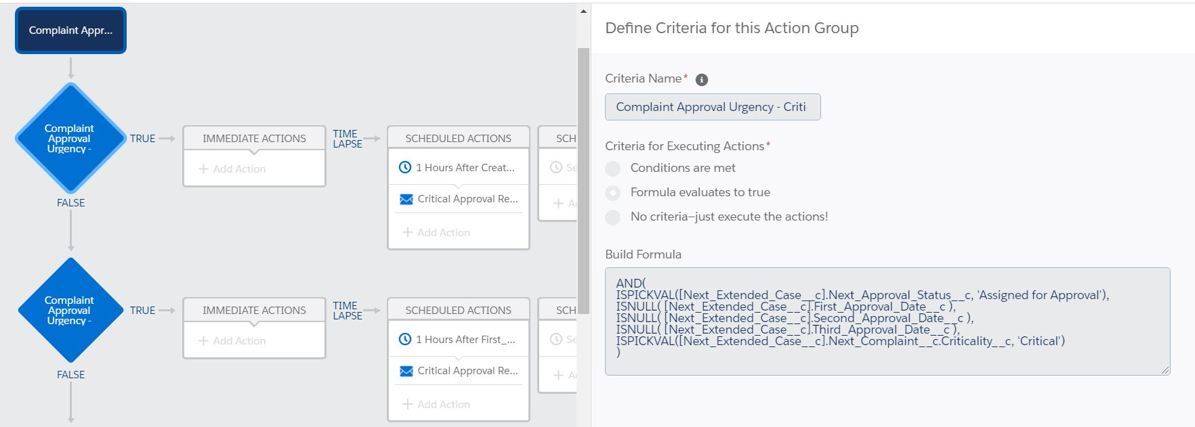Viewport: 1195px width, 427px height.
Task: Click clock icon on 1 Hours After First_ schedule
Action: [x=405, y=339]
